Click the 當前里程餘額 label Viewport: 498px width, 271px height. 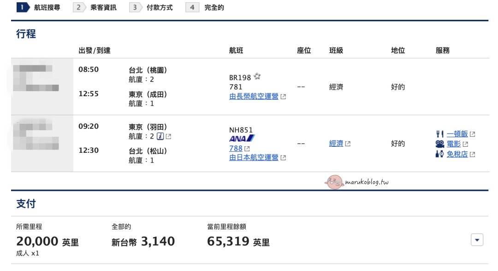(x=226, y=227)
